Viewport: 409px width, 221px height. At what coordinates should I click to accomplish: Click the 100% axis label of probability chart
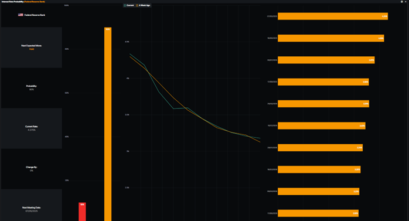pos(67,5)
